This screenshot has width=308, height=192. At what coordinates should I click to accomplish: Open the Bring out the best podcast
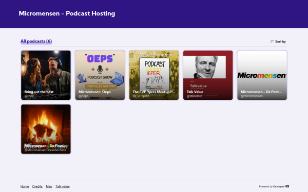46,75
